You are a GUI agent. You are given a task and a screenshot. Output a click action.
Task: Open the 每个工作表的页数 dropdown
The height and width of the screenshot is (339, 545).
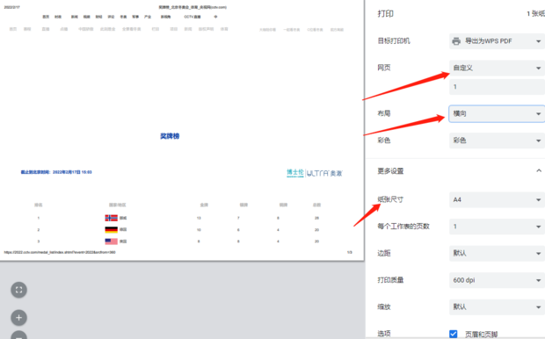point(497,227)
